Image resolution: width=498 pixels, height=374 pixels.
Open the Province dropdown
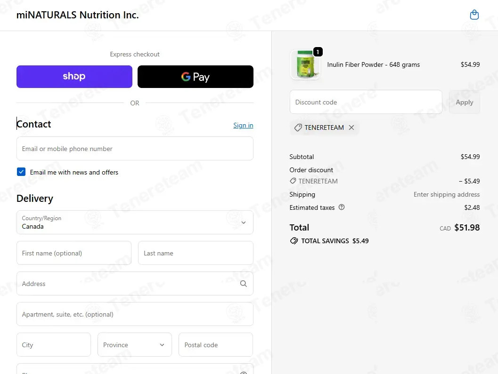click(x=134, y=344)
